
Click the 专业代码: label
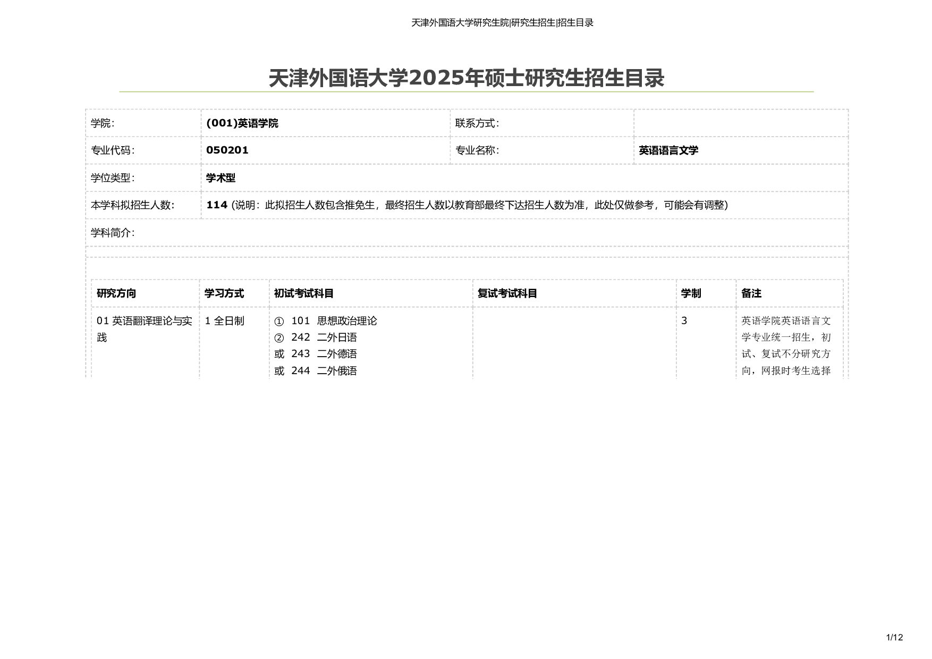click(113, 150)
